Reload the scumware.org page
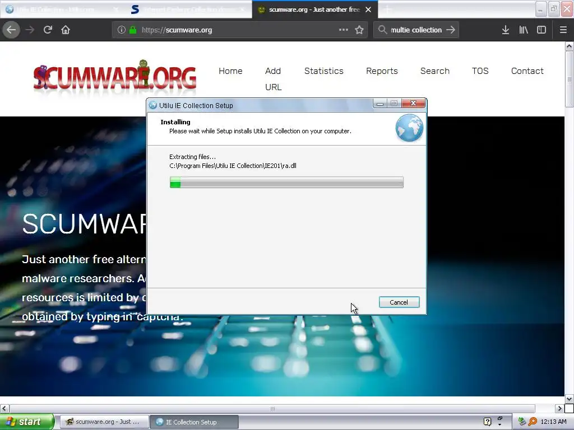Viewport: 574px width, 430px height. point(48,30)
